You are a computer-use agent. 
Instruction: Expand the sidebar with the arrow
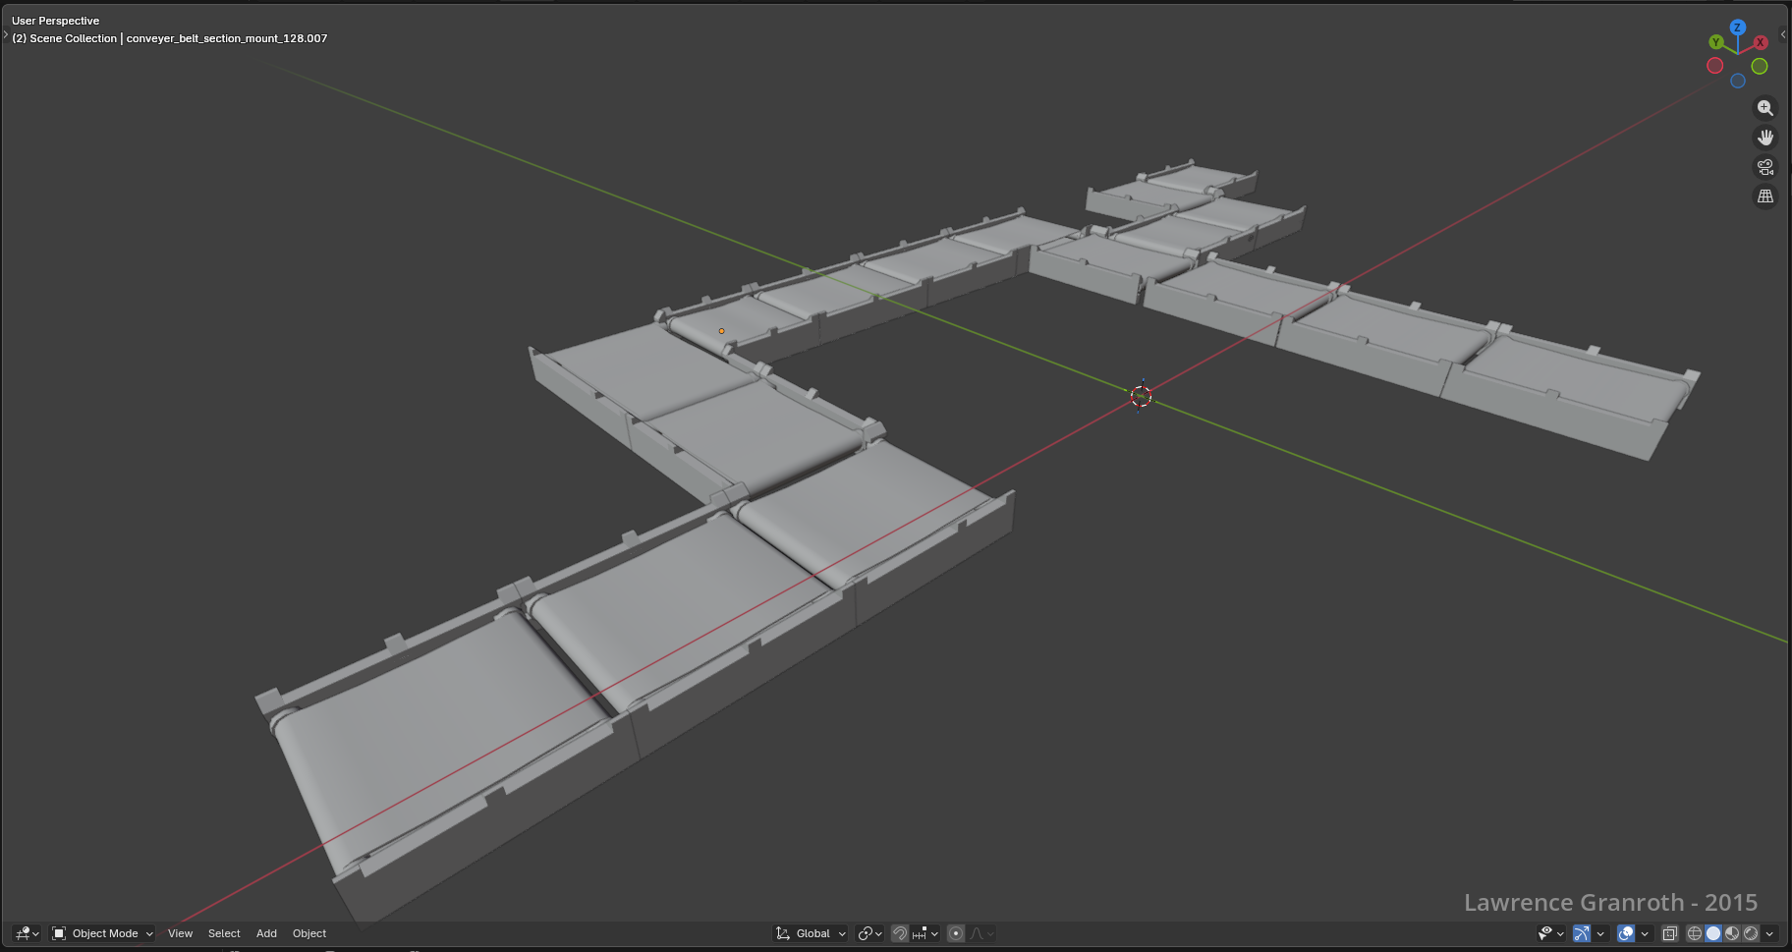tap(1782, 34)
